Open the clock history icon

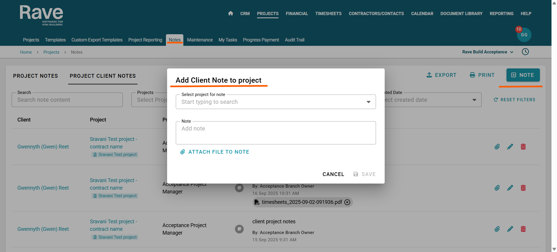(x=525, y=52)
